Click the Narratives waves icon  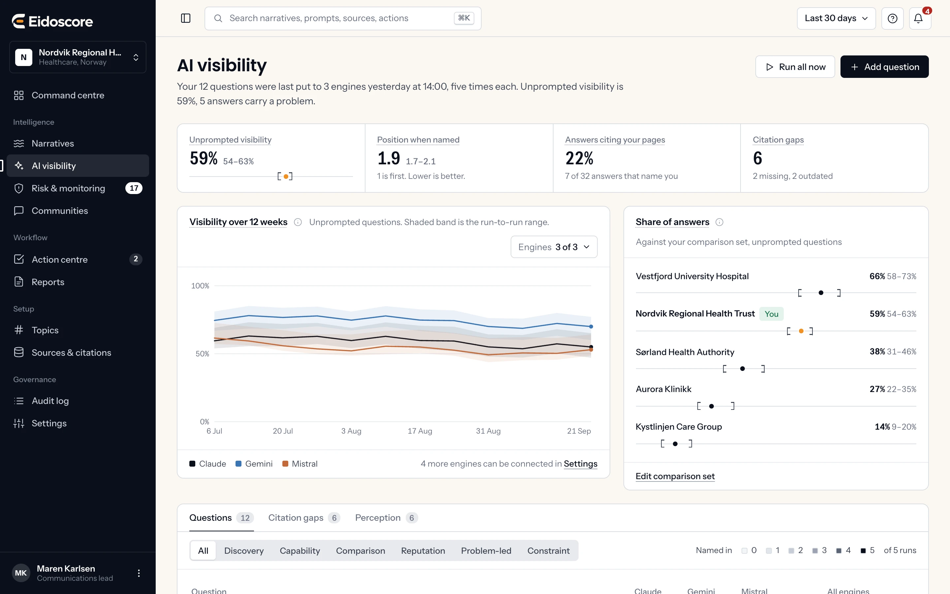point(19,144)
